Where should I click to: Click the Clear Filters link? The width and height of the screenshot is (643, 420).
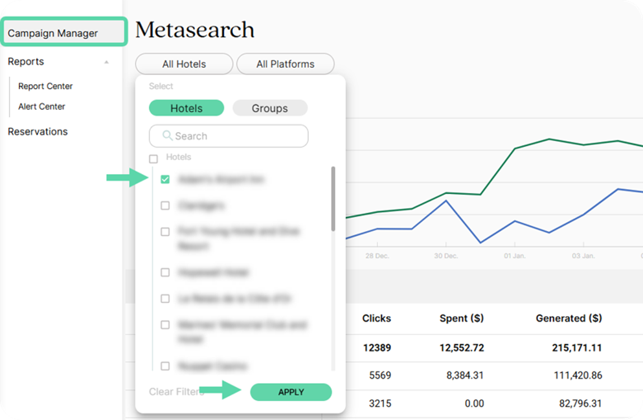[177, 392]
